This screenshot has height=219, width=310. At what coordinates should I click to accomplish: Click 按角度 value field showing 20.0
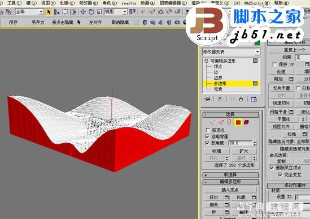point(241,143)
